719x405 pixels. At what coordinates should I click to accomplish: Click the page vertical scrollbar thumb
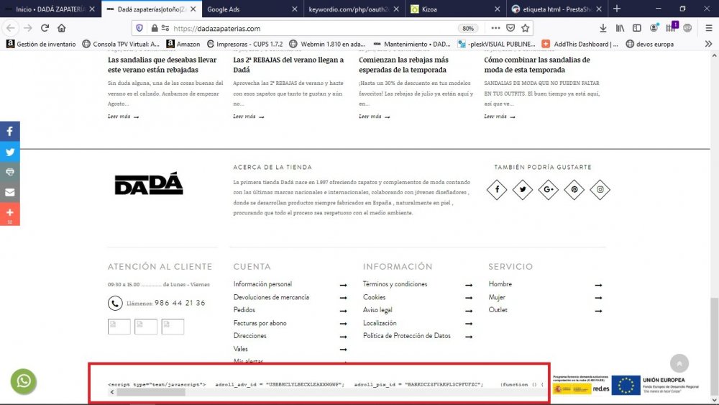click(715, 346)
